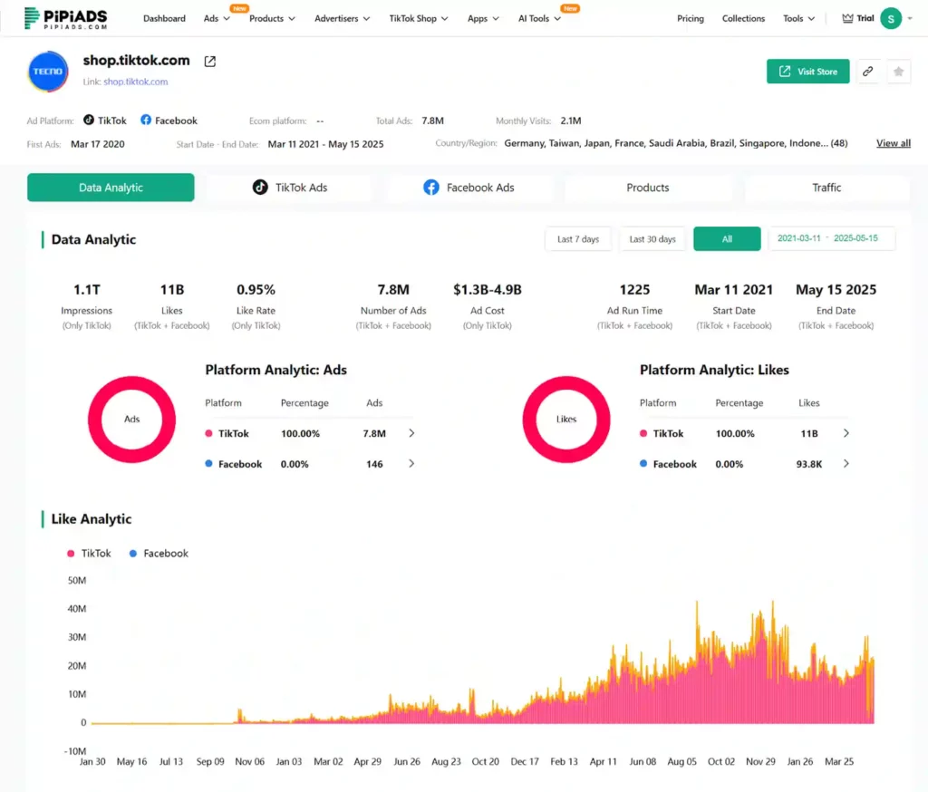The height and width of the screenshot is (792, 928).
Task: Select the 'All' time range option
Action: point(727,238)
